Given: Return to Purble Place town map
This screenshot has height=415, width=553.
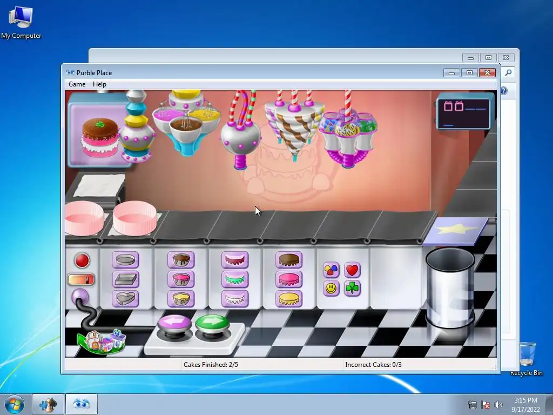Looking at the screenshot, I should click(102, 341).
